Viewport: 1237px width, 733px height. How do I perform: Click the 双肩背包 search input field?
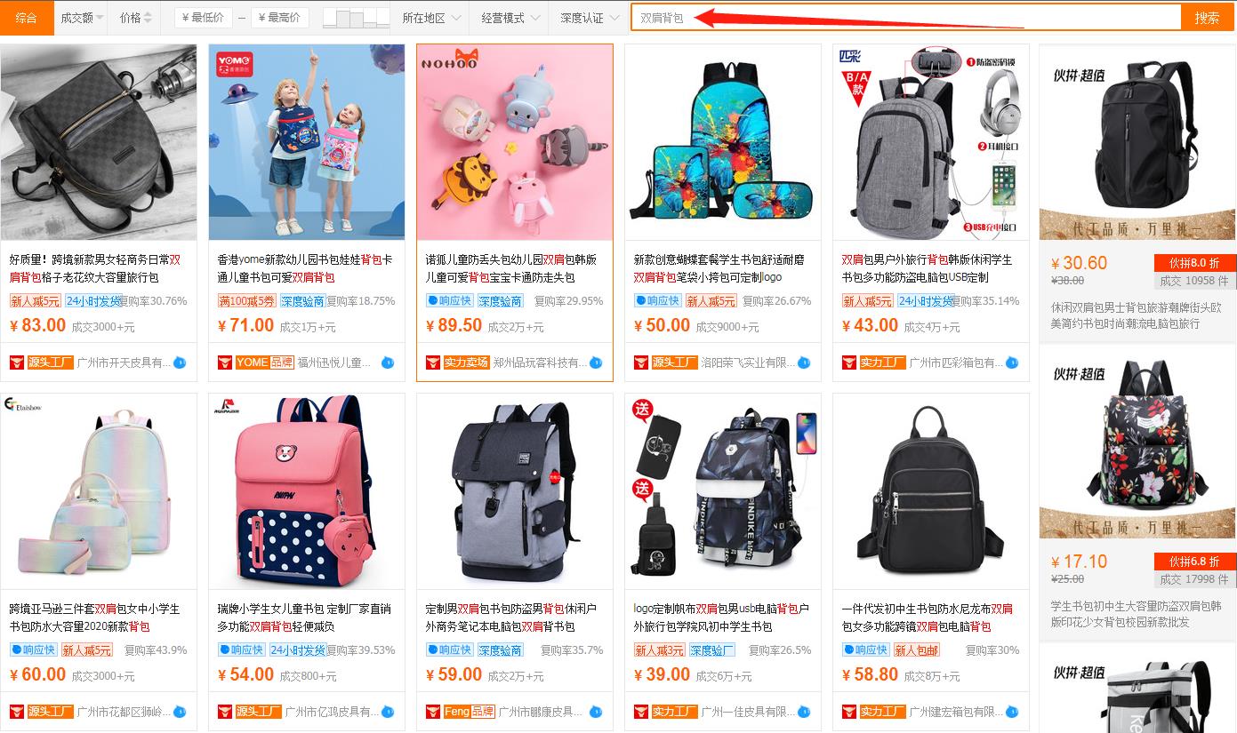click(x=906, y=18)
